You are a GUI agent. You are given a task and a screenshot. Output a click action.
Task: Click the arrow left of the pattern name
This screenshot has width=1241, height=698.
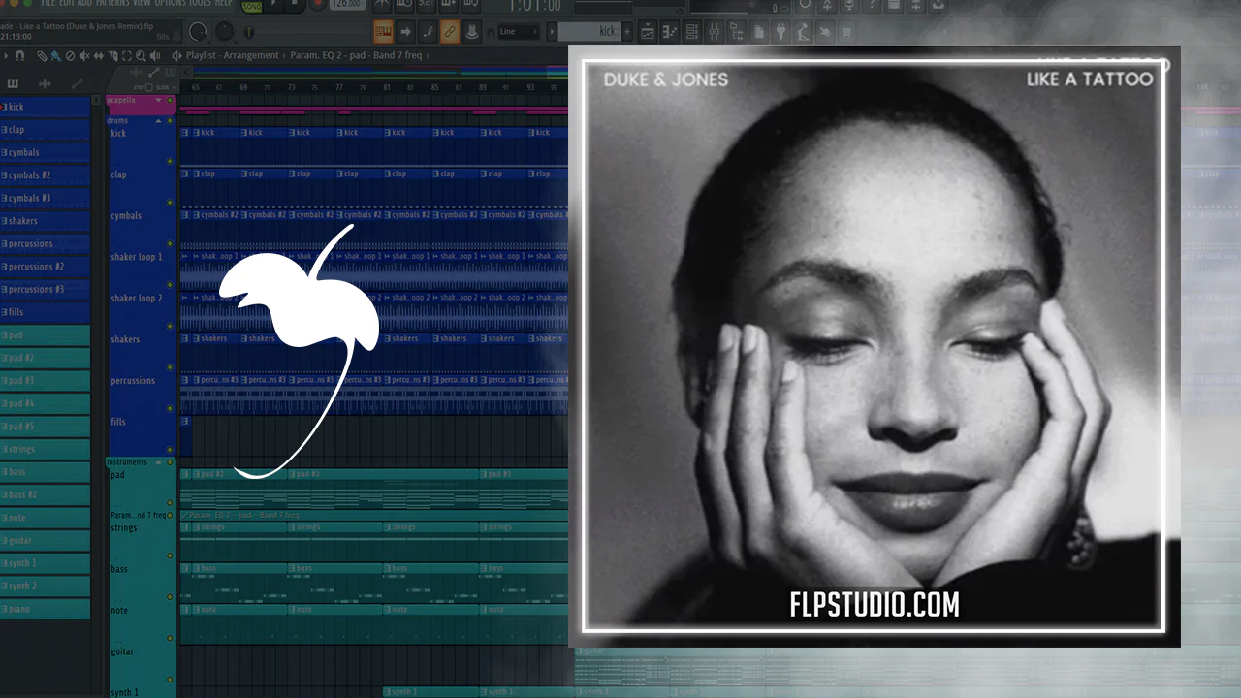pyautogui.click(x=553, y=32)
